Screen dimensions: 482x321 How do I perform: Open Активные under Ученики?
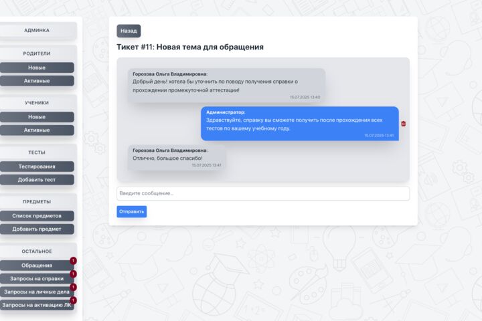tap(37, 130)
